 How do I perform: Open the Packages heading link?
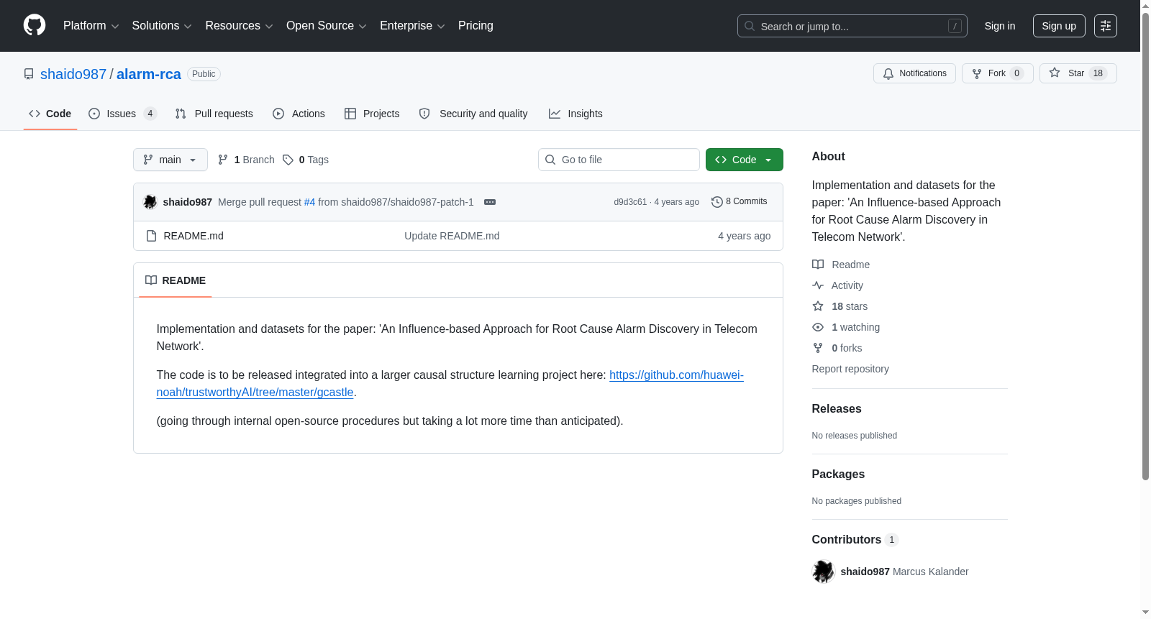pos(838,474)
